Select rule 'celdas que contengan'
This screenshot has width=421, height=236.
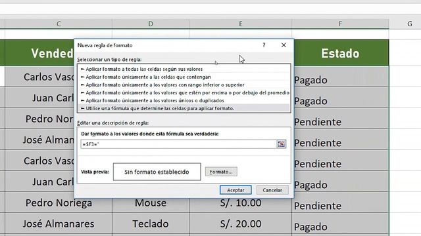pos(184,77)
